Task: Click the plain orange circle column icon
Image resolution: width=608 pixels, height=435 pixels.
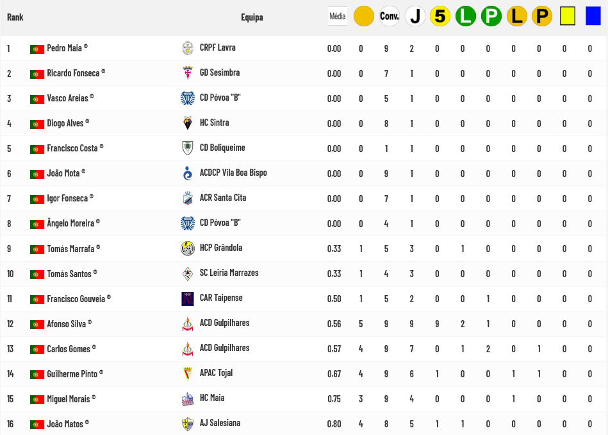Action: tap(363, 16)
